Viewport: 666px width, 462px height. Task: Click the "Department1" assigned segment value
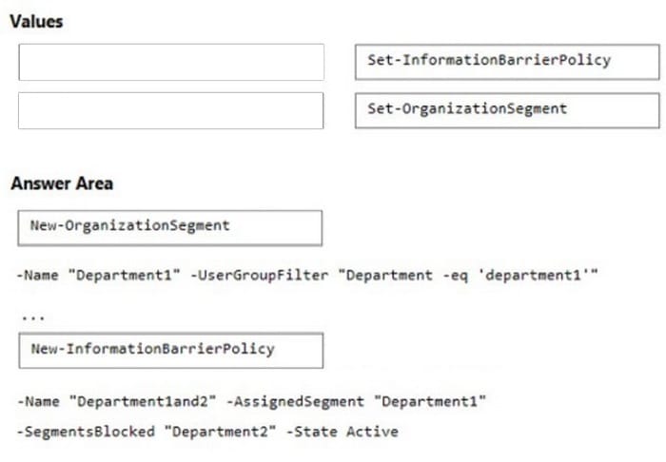(x=430, y=401)
